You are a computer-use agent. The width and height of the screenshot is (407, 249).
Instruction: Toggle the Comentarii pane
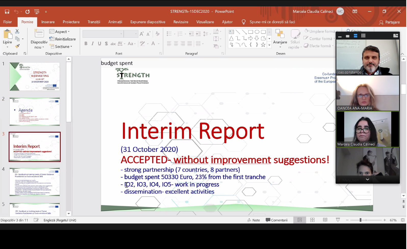click(277, 220)
